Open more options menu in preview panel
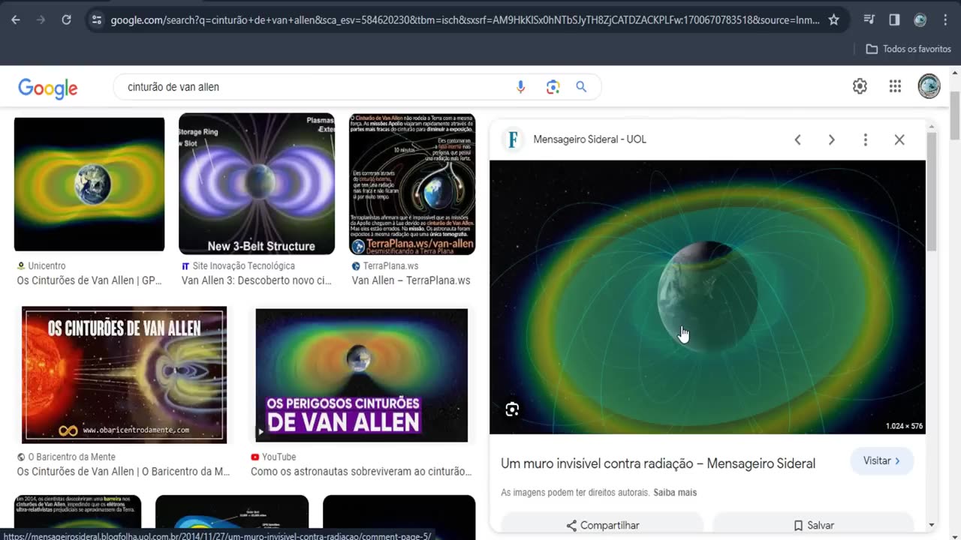The height and width of the screenshot is (540, 961). pyautogui.click(x=865, y=139)
